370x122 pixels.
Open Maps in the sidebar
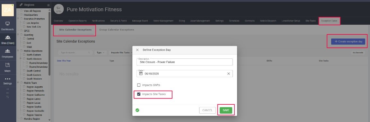(x=8, y=67)
